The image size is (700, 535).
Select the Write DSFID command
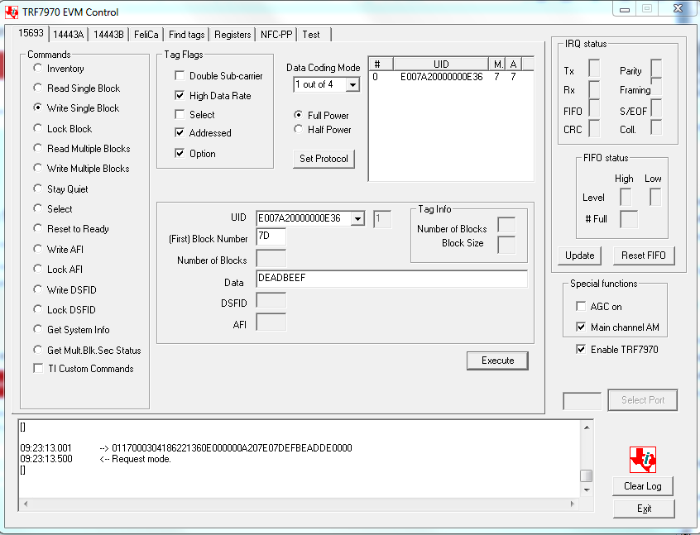[37, 289]
